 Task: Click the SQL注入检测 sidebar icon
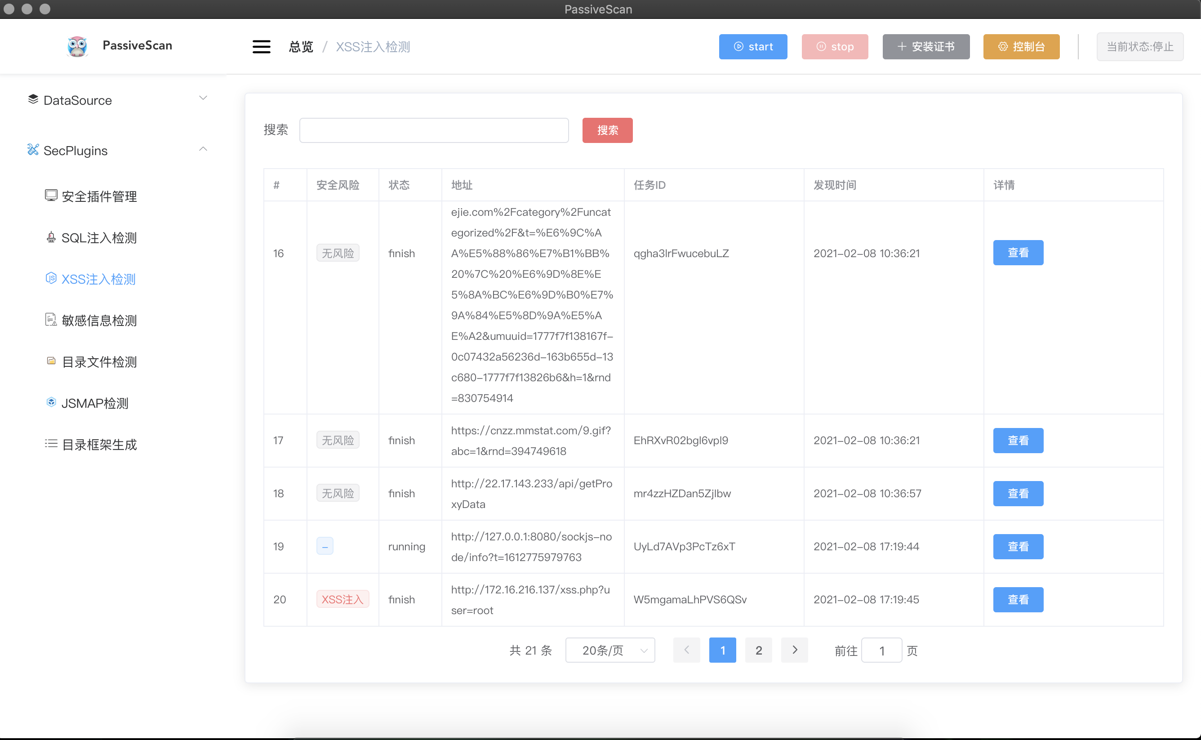pyautogui.click(x=51, y=237)
